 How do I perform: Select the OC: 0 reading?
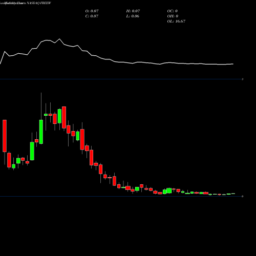click(x=172, y=11)
